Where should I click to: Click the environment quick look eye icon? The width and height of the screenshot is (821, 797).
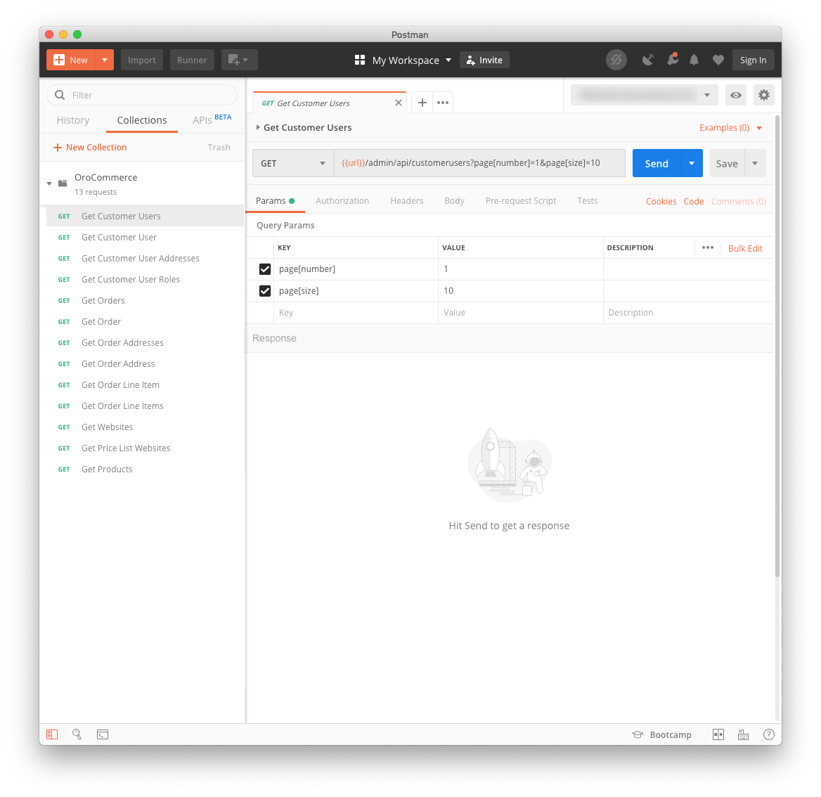tap(736, 95)
